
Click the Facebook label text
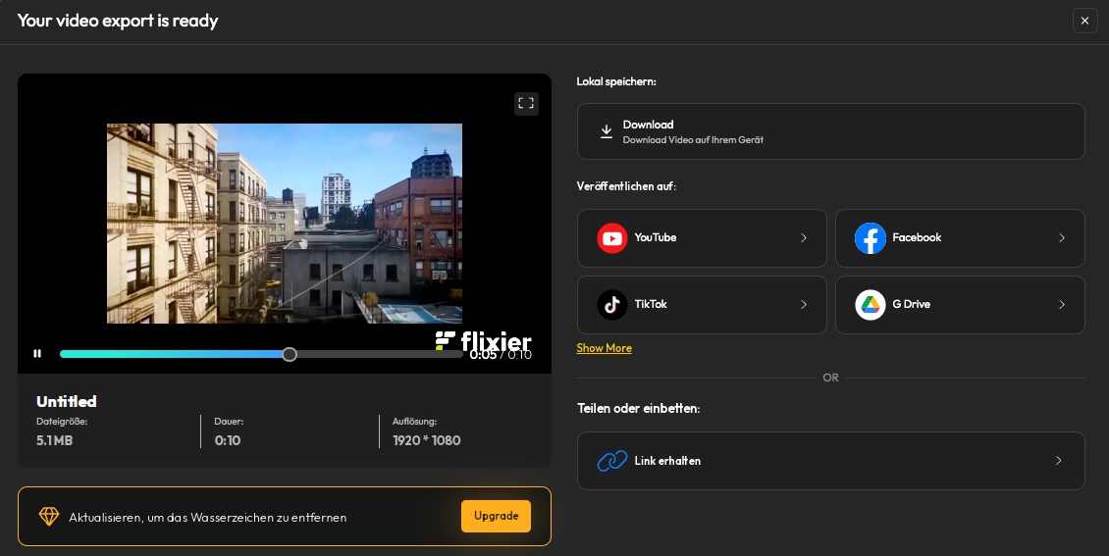tap(917, 237)
